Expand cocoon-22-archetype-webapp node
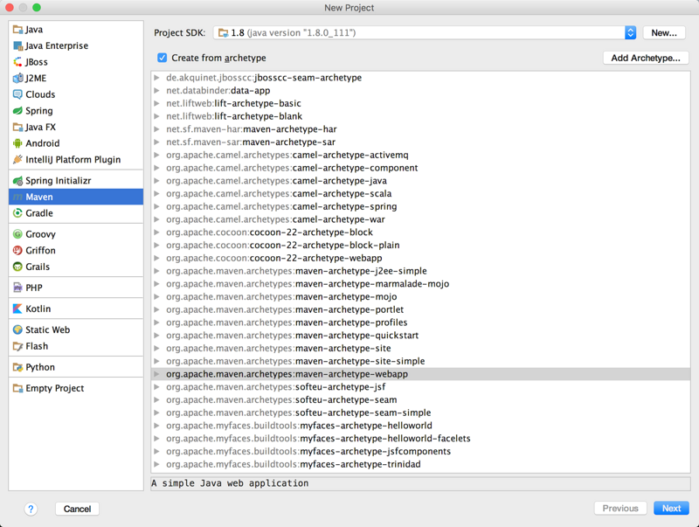 click(x=157, y=258)
